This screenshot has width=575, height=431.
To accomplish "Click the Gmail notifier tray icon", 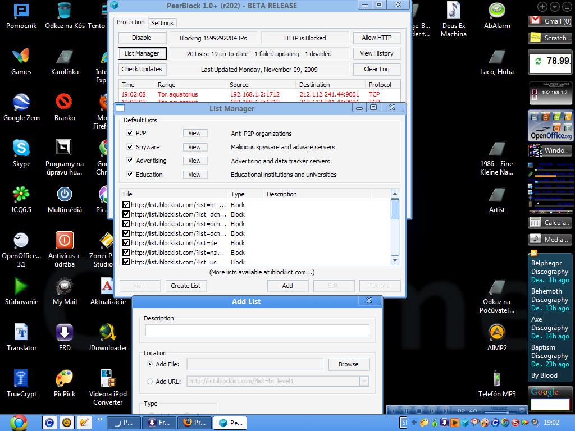I will click(x=474, y=423).
